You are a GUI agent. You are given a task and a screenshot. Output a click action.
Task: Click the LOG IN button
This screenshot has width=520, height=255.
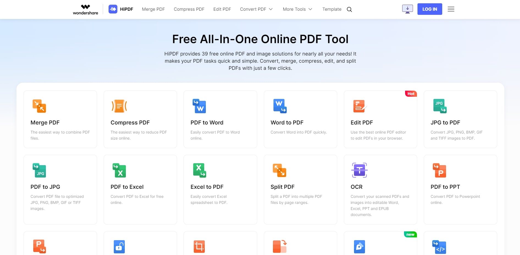(x=430, y=9)
